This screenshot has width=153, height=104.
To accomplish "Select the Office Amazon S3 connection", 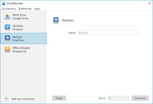I will click(x=24, y=50).
